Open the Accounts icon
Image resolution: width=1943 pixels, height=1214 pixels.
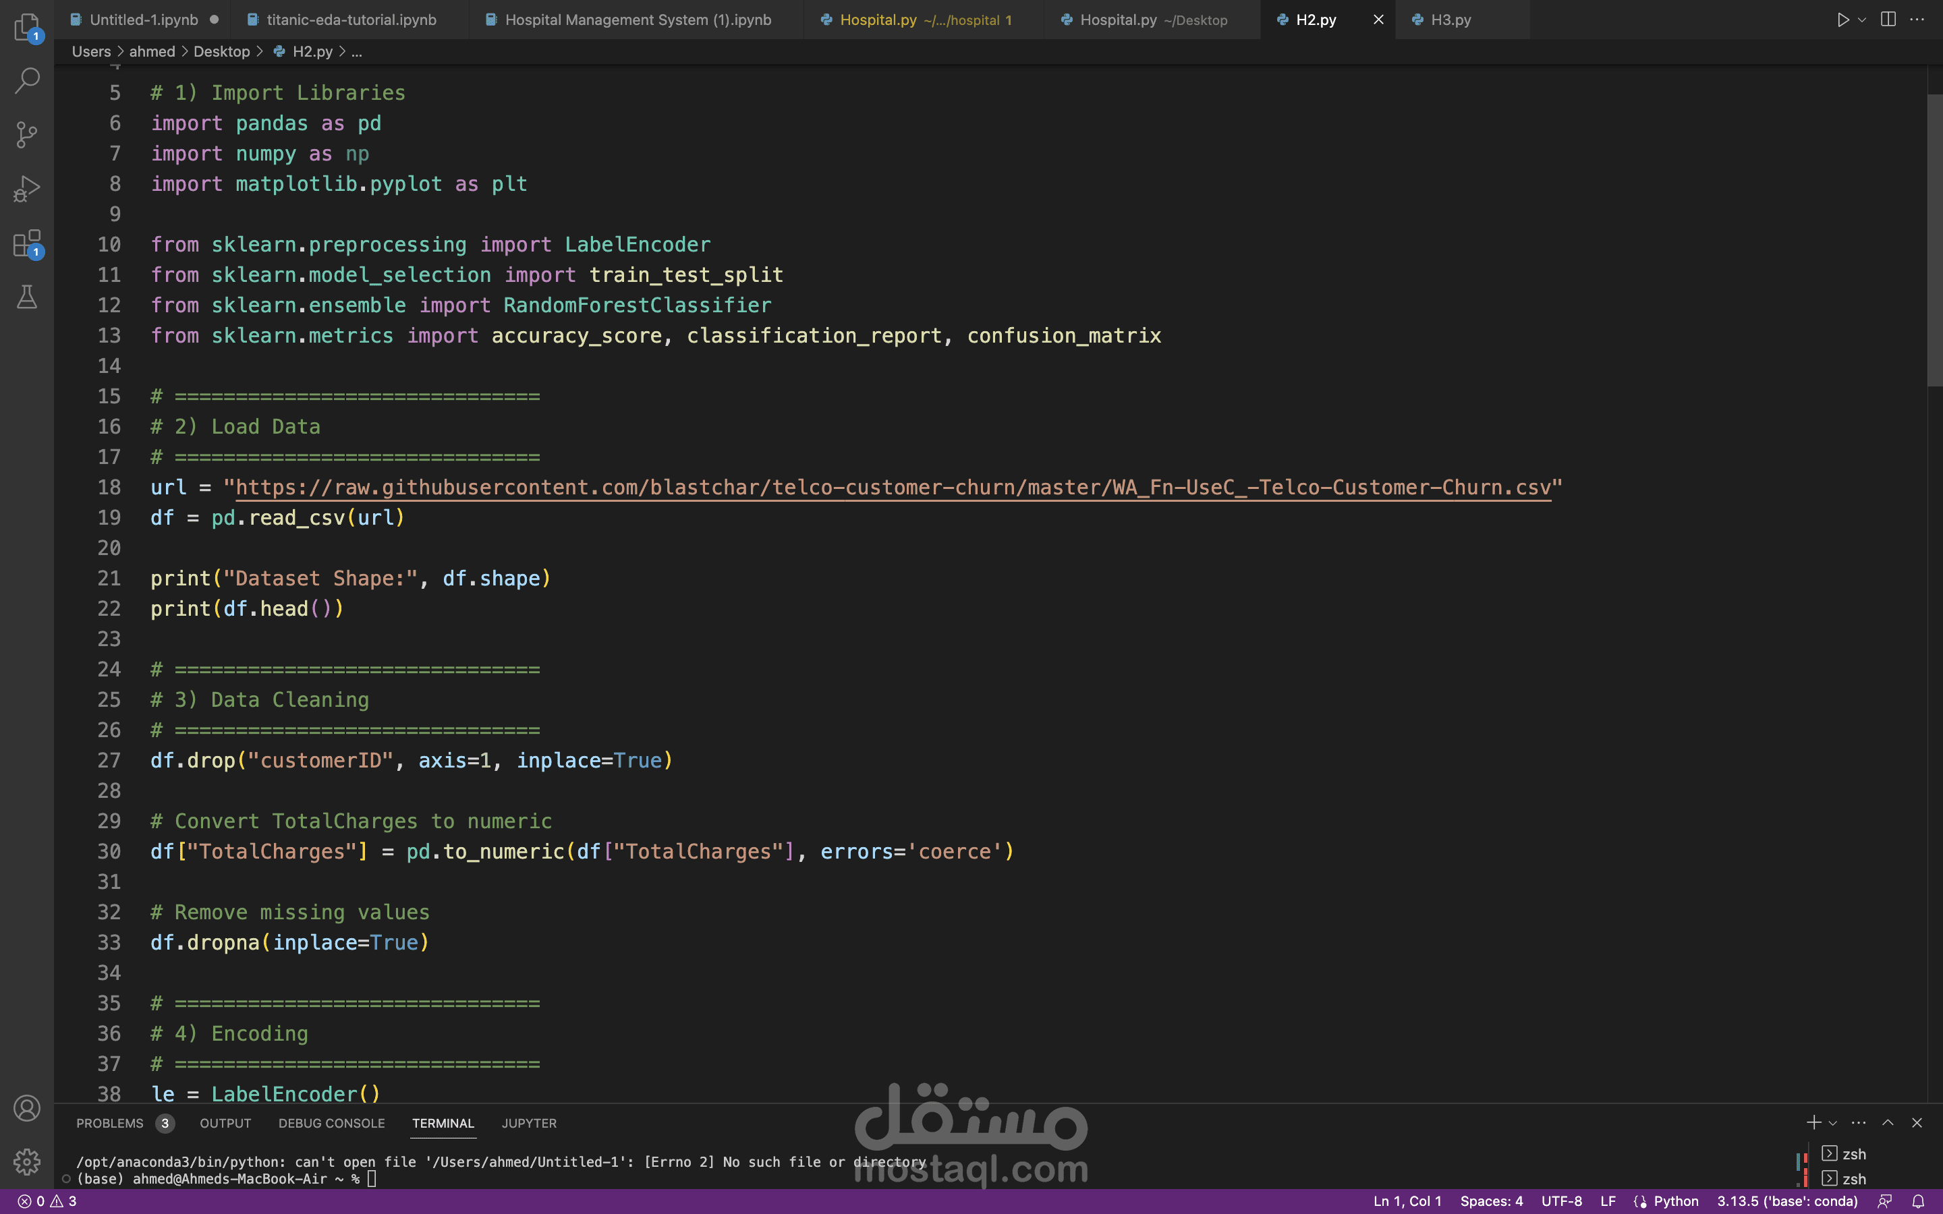(26, 1108)
